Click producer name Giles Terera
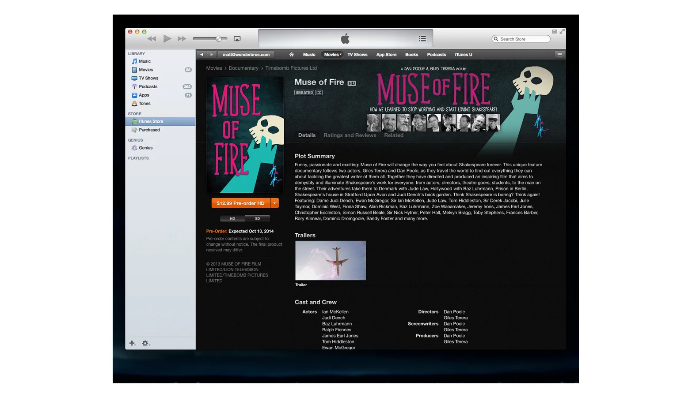The height and width of the screenshot is (397, 692). [x=455, y=342]
